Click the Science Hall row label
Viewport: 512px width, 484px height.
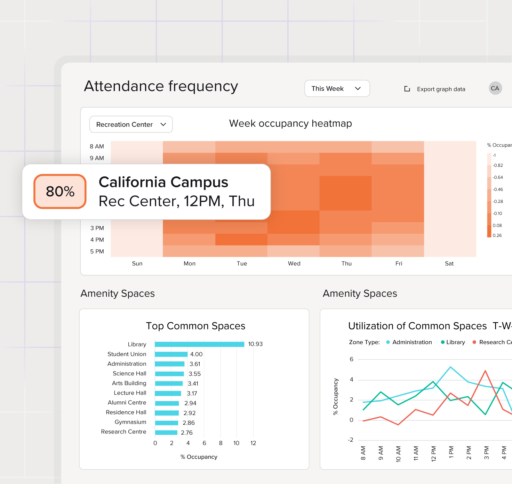tap(129, 373)
